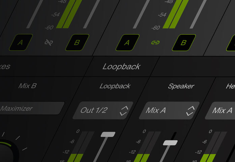Click the Maximizer button
The image size is (235, 162).
click(x=30, y=108)
